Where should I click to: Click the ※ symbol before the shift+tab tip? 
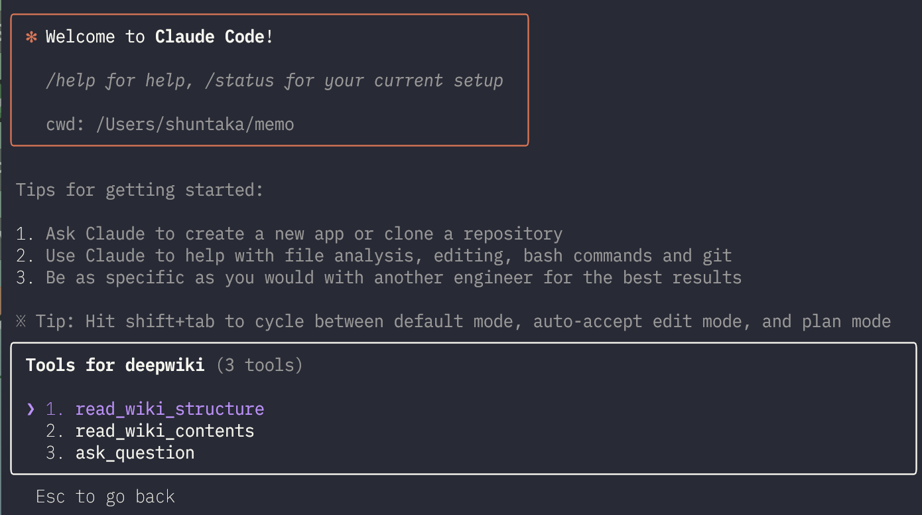21,322
